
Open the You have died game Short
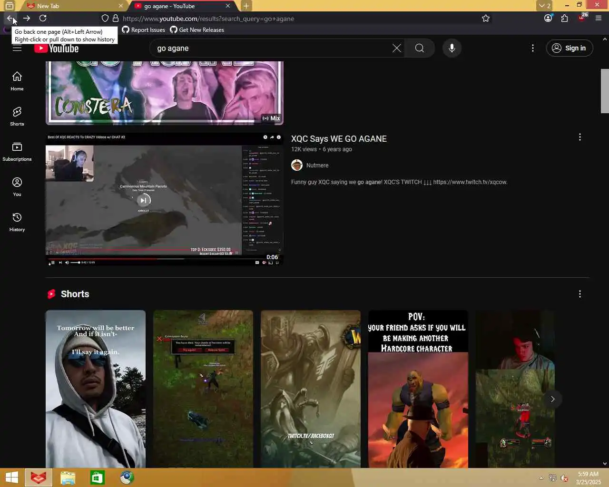pos(203,389)
